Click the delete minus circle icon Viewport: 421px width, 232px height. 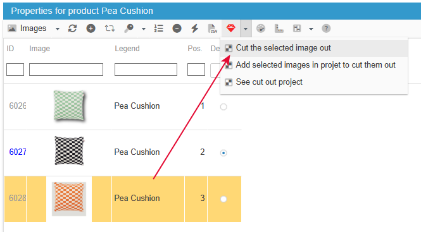pyautogui.click(x=177, y=28)
